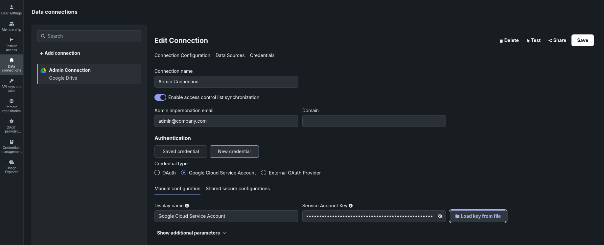This screenshot has height=245, width=604.
Task: Click Load key from file button
Action: (478, 216)
